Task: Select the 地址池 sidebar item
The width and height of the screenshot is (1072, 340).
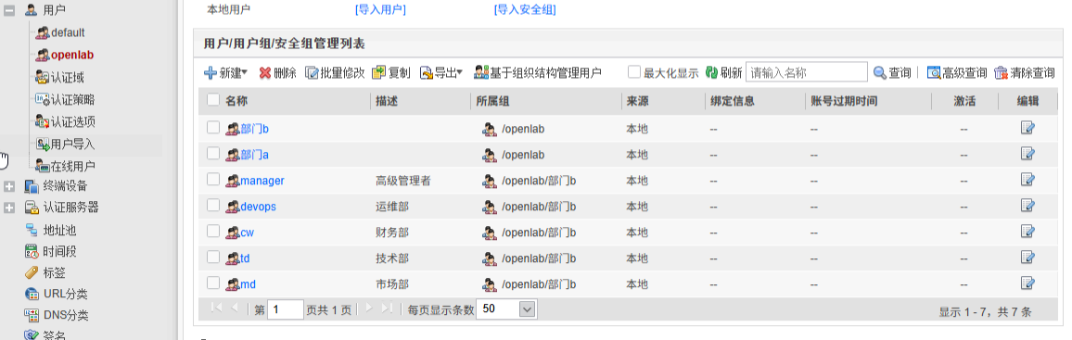Action: tap(50, 230)
